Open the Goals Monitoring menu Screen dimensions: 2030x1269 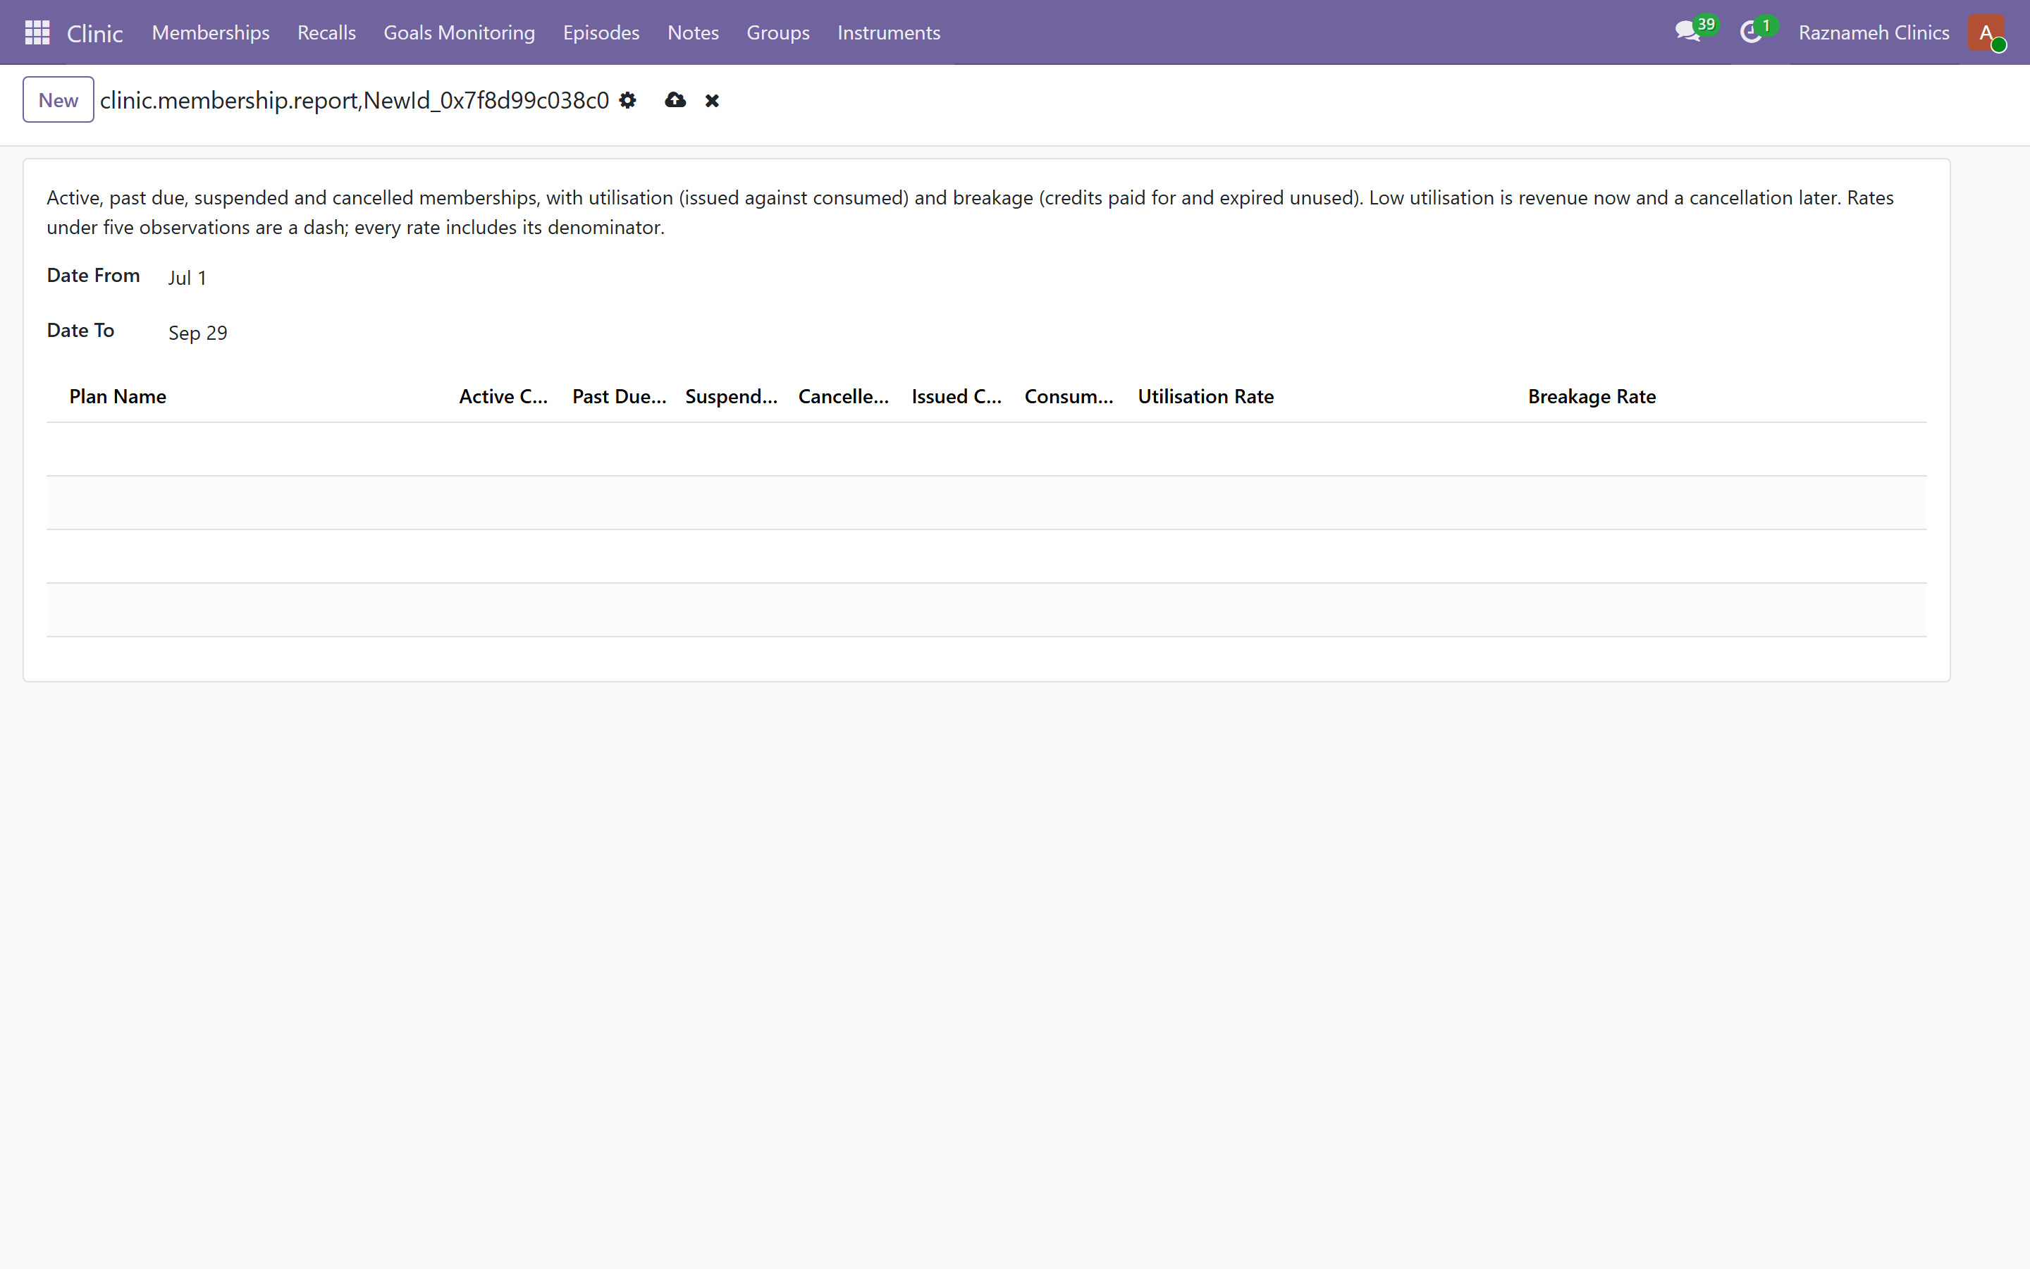pyautogui.click(x=459, y=32)
